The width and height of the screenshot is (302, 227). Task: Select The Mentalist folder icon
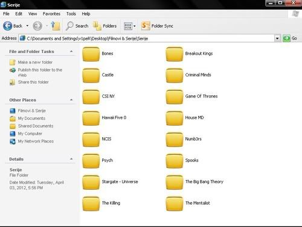point(175,204)
